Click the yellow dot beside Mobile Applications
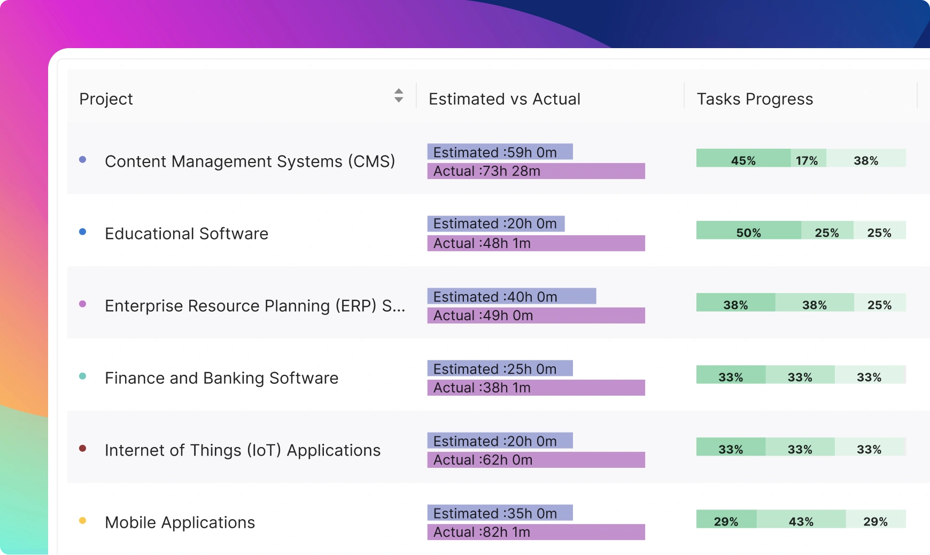Image resolution: width=930 pixels, height=555 pixels. click(82, 520)
